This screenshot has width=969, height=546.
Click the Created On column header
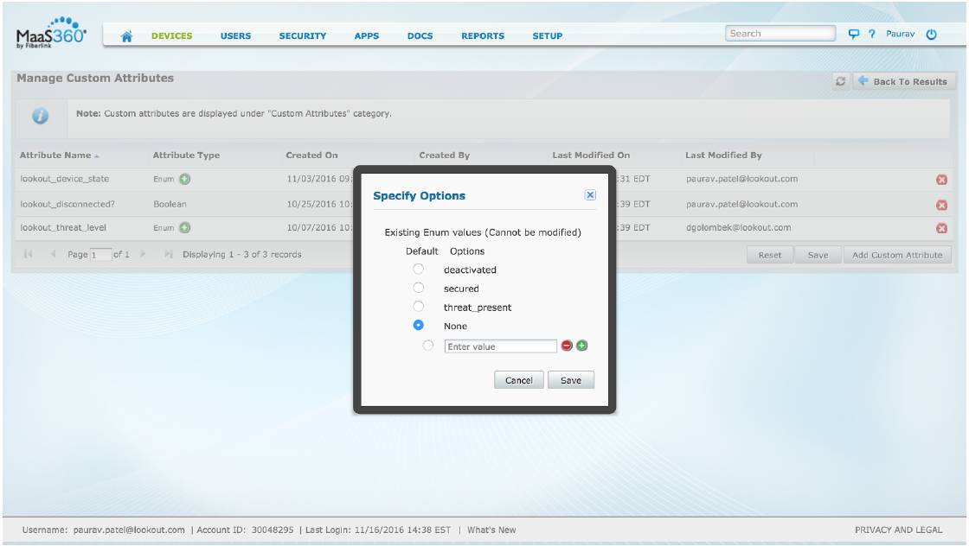pos(311,156)
